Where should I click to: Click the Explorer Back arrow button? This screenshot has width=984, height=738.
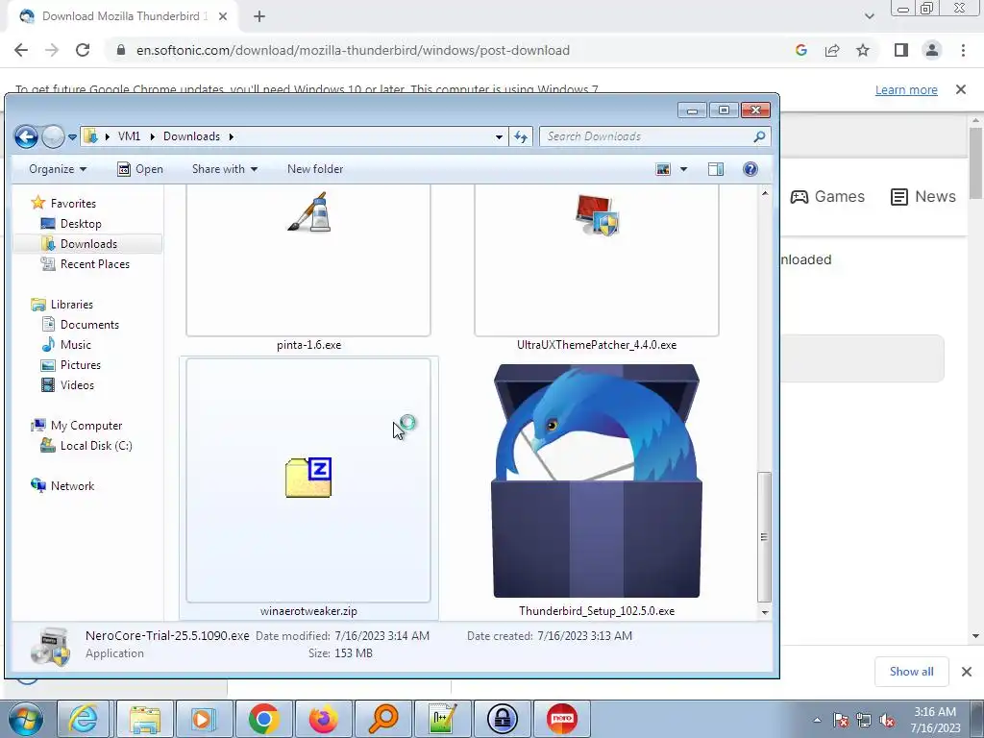[x=26, y=136]
